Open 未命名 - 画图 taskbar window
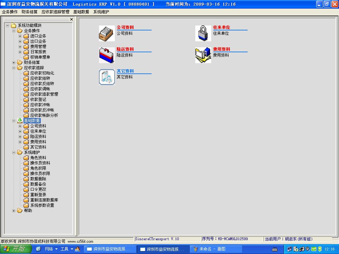Viewport: 339px width, 254px height. pos(217,249)
